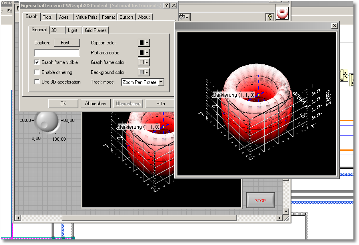Select the Graph tab
Image resolution: width=359 pixels, height=245 pixels.
click(32, 16)
